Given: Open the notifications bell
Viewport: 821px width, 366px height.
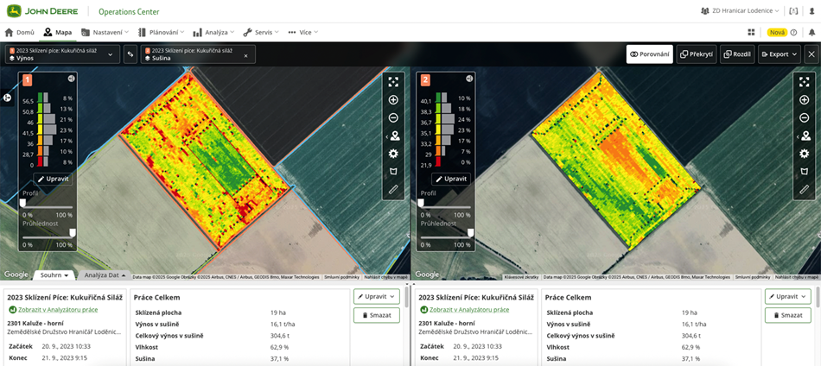Looking at the screenshot, I should point(811,33).
